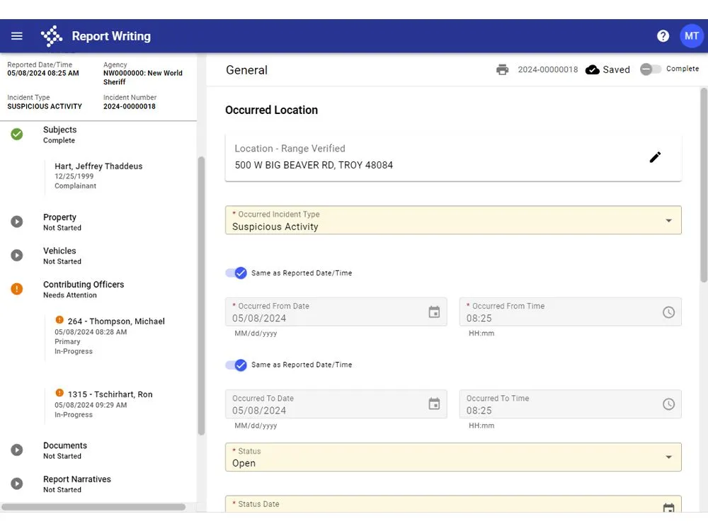Go to the Vehicles section

(59, 255)
